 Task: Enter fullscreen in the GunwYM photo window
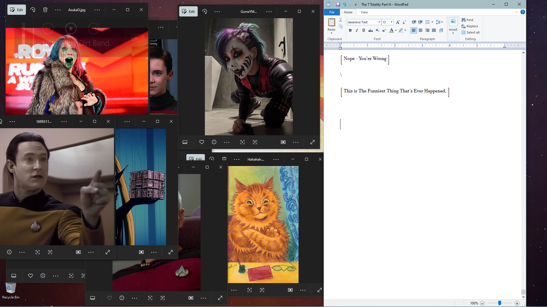(313, 142)
